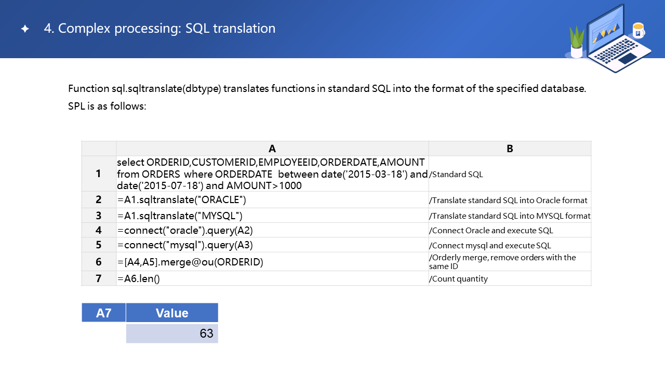Select row 7 header number
665x374 pixels.
coord(99,278)
